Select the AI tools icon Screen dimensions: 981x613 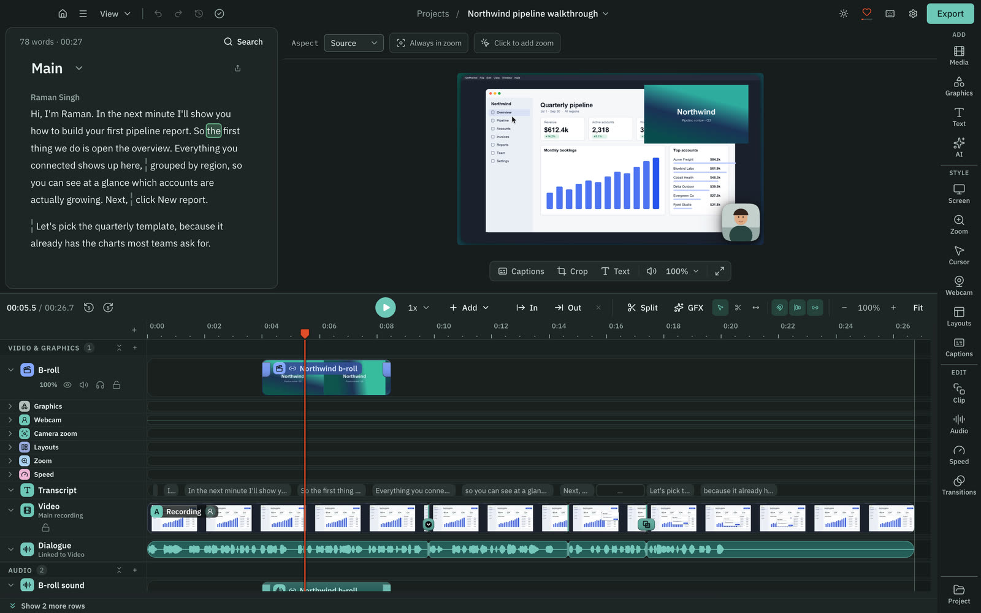959,147
